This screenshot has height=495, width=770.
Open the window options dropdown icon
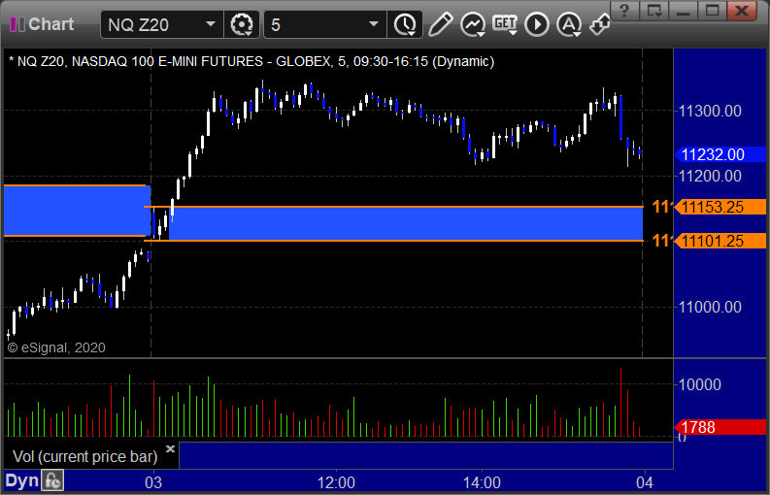point(654,10)
